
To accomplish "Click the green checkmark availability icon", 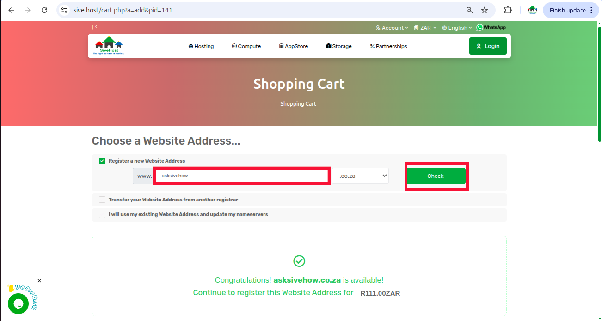I will [x=299, y=261].
